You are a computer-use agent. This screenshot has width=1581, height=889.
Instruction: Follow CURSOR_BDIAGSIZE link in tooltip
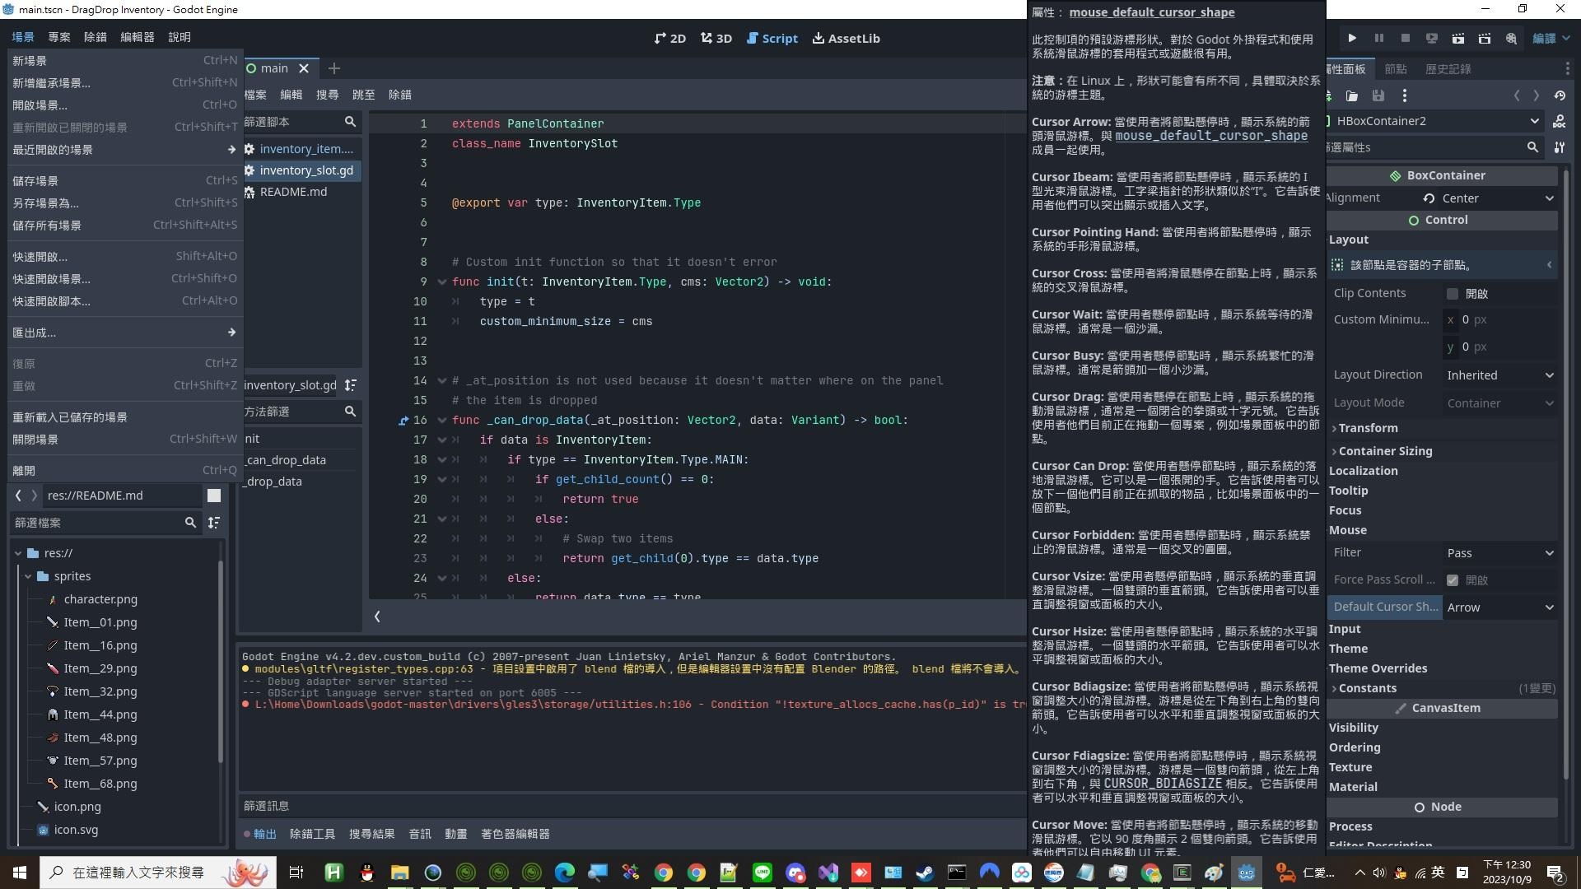[x=1162, y=784]
